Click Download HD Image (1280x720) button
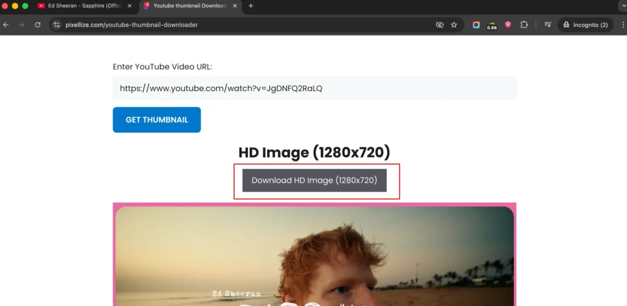The width and height of the screenshot is (627, 306). point(314,180)
